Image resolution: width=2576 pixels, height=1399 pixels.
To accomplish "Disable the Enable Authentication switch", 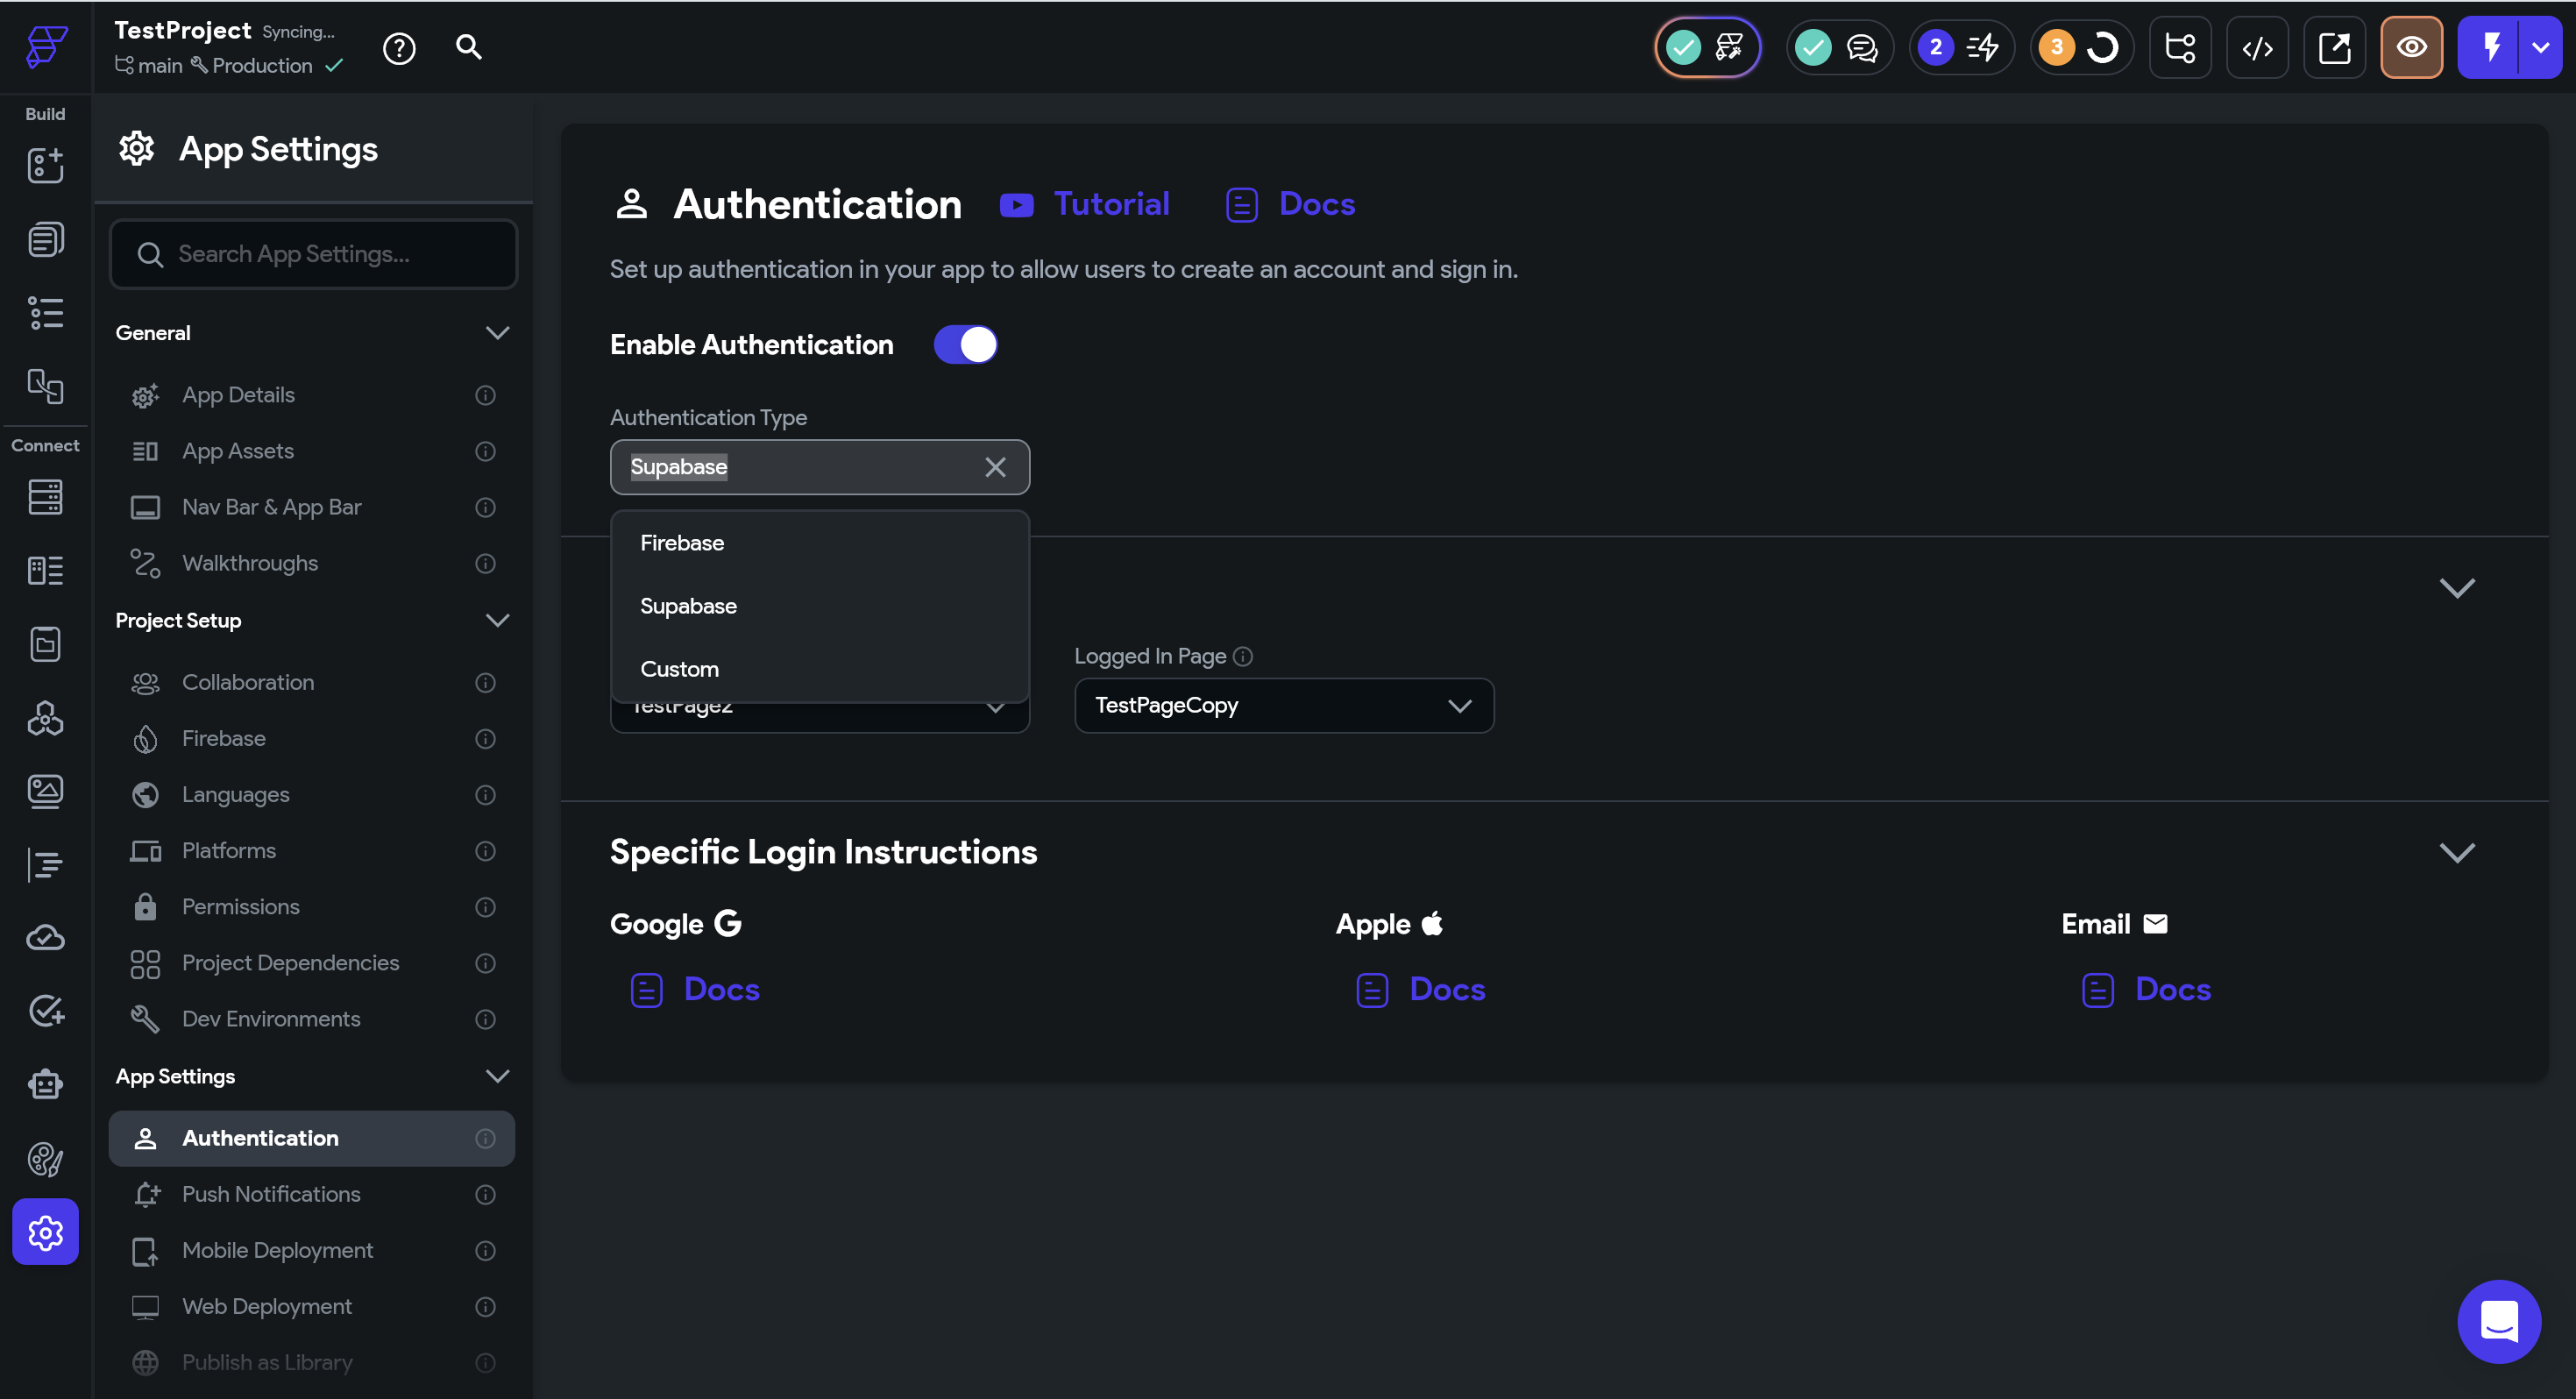I will 965,345.
